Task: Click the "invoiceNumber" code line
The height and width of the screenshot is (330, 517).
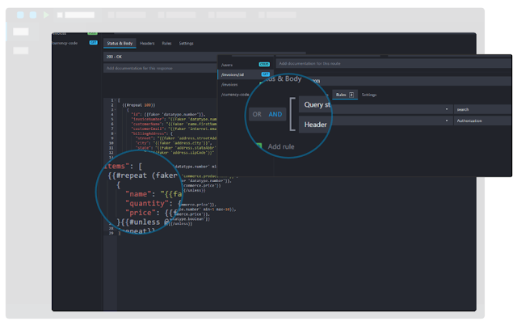Action: 174,119
